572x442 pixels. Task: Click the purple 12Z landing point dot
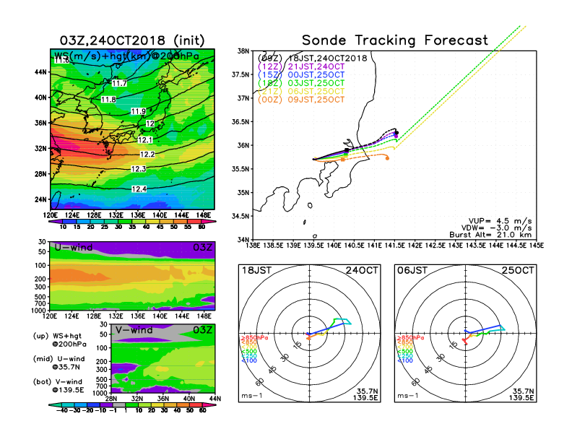[396, 135]
